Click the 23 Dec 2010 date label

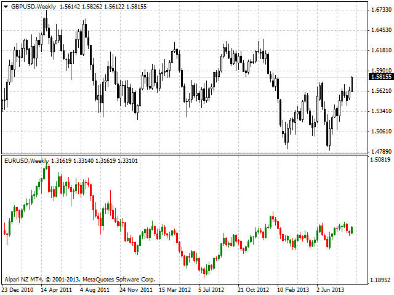tap(17, 289)
